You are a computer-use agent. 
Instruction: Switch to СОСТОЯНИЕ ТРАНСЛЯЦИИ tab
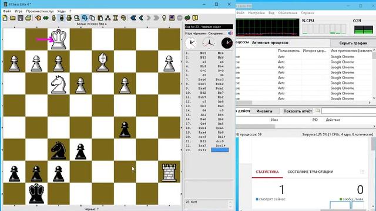pyautogui.click(x=310, y=172)
